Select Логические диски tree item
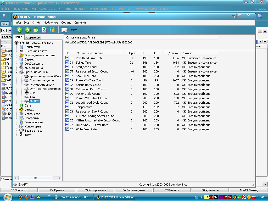This screenshot has height=201, width=268. point(42,80)
